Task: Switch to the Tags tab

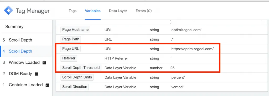Action: pos(73,11)
